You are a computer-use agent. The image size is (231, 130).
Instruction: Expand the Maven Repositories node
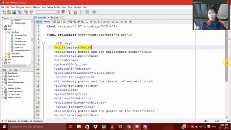(x=3, y=82)
